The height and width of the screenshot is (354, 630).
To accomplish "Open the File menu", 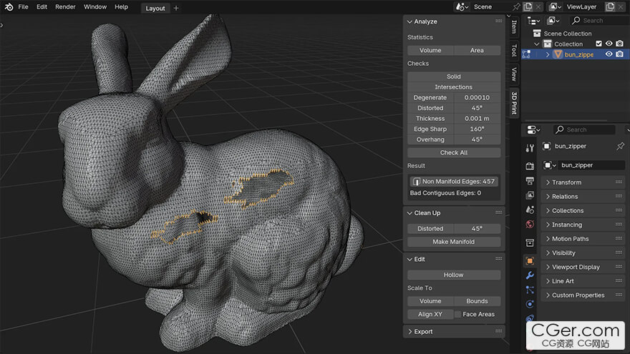I will [24, 7].
